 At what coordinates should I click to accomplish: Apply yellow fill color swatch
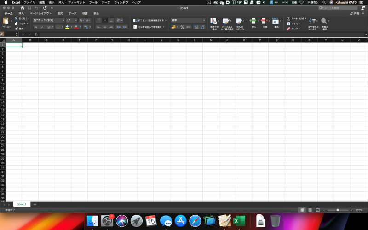point(67,27)
